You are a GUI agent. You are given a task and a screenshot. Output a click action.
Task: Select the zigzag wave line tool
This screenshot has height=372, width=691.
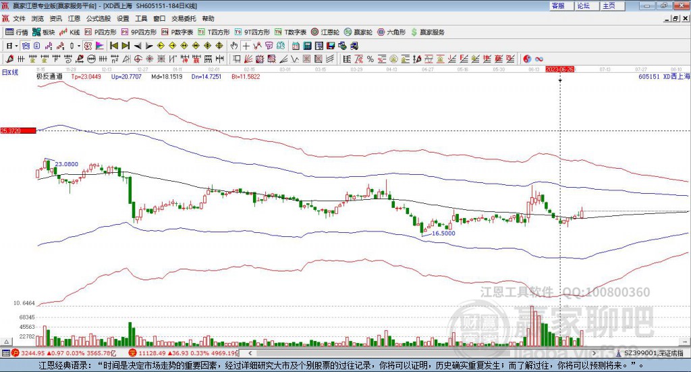point(294,59)
